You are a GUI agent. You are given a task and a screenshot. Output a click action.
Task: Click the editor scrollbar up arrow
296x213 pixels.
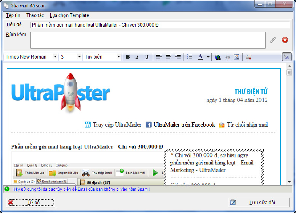click(x=289, y=66)
